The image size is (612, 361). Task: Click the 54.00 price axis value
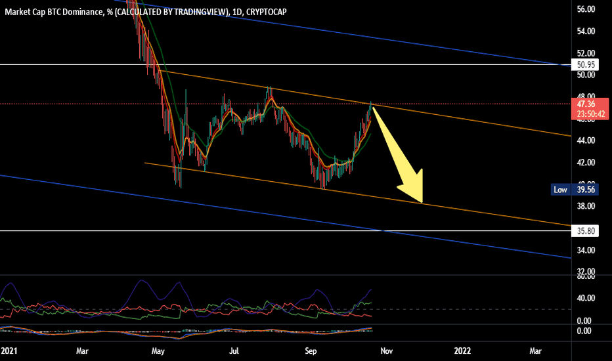point(586,32)
